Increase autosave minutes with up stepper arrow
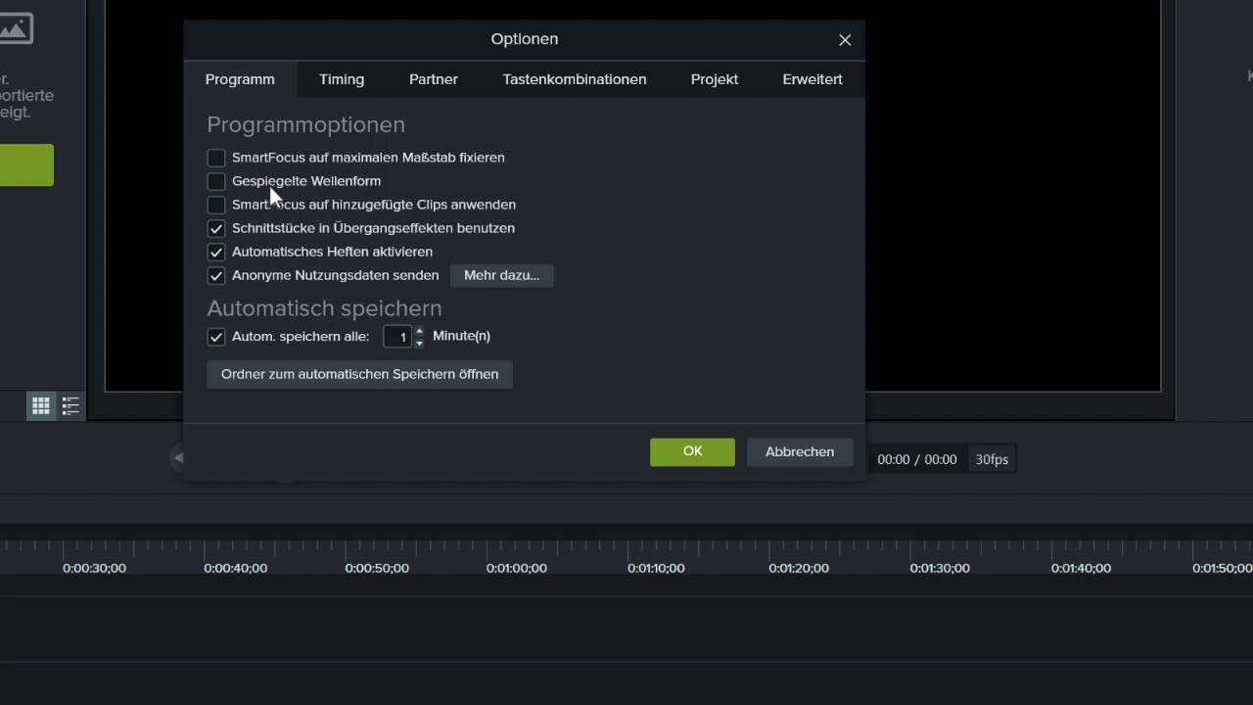Viewport: 1253px width, 705px height. click(419, 331)
